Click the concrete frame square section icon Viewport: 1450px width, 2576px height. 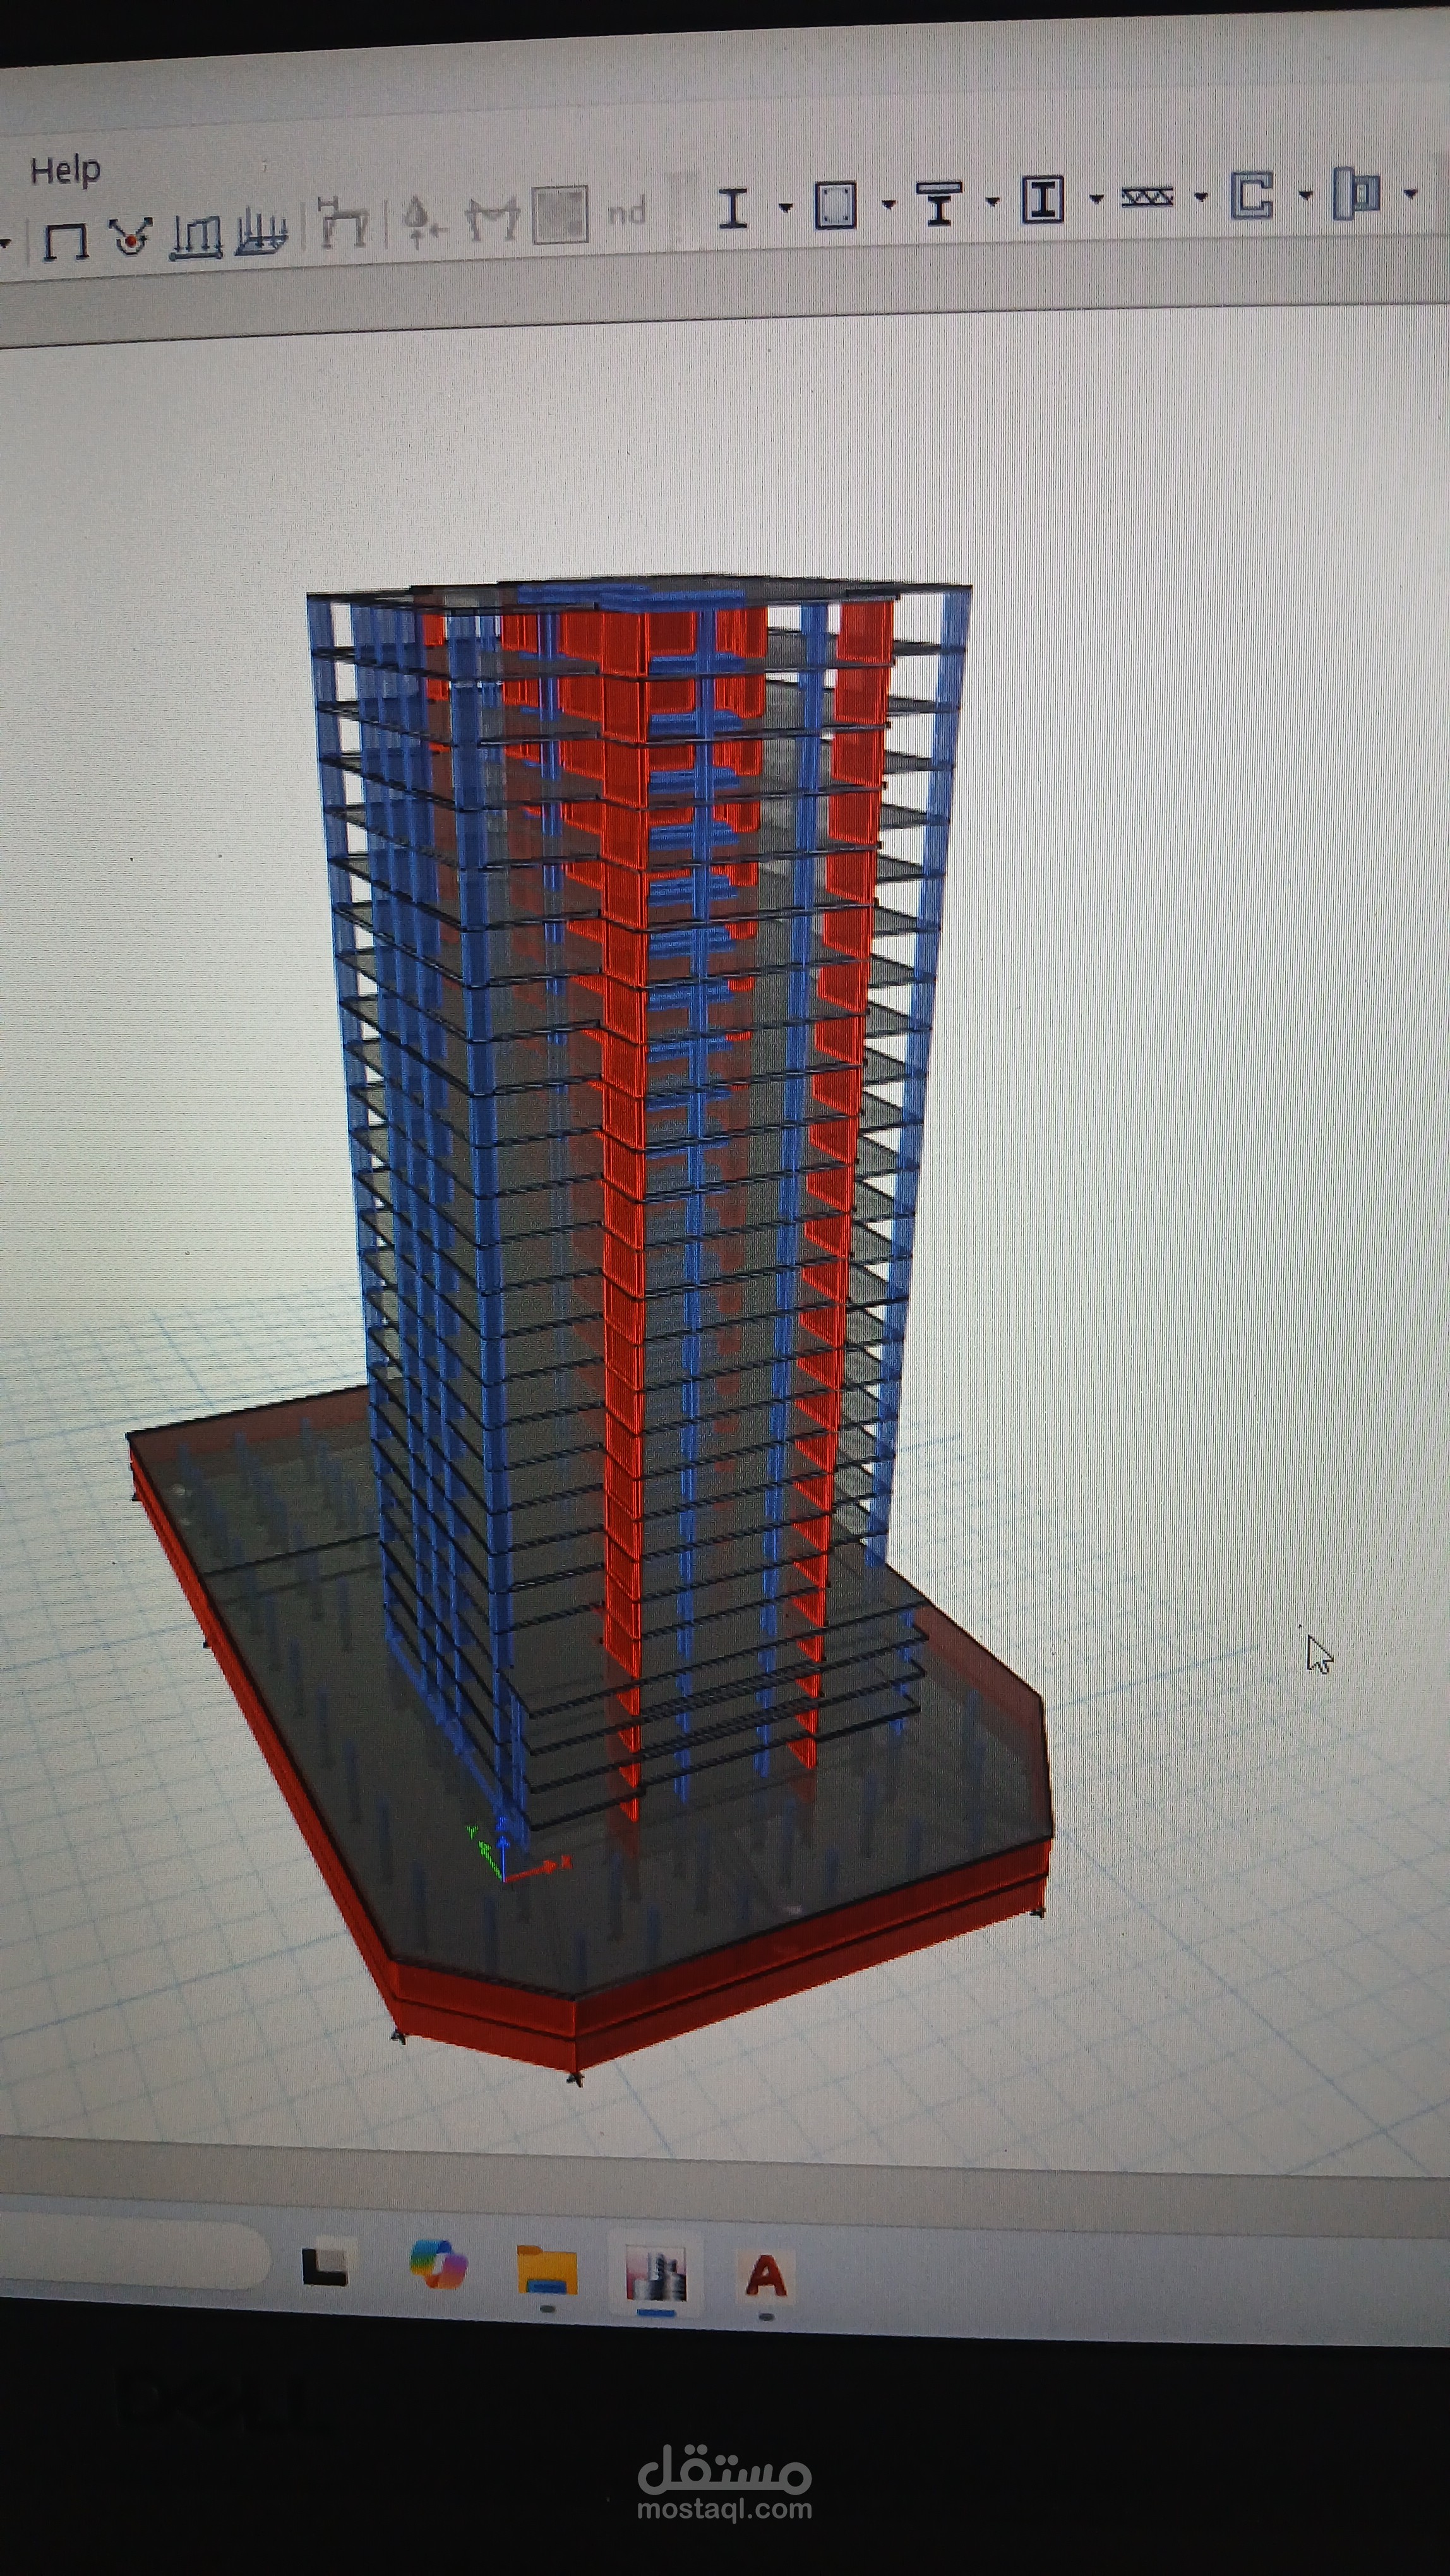point(835,205)
